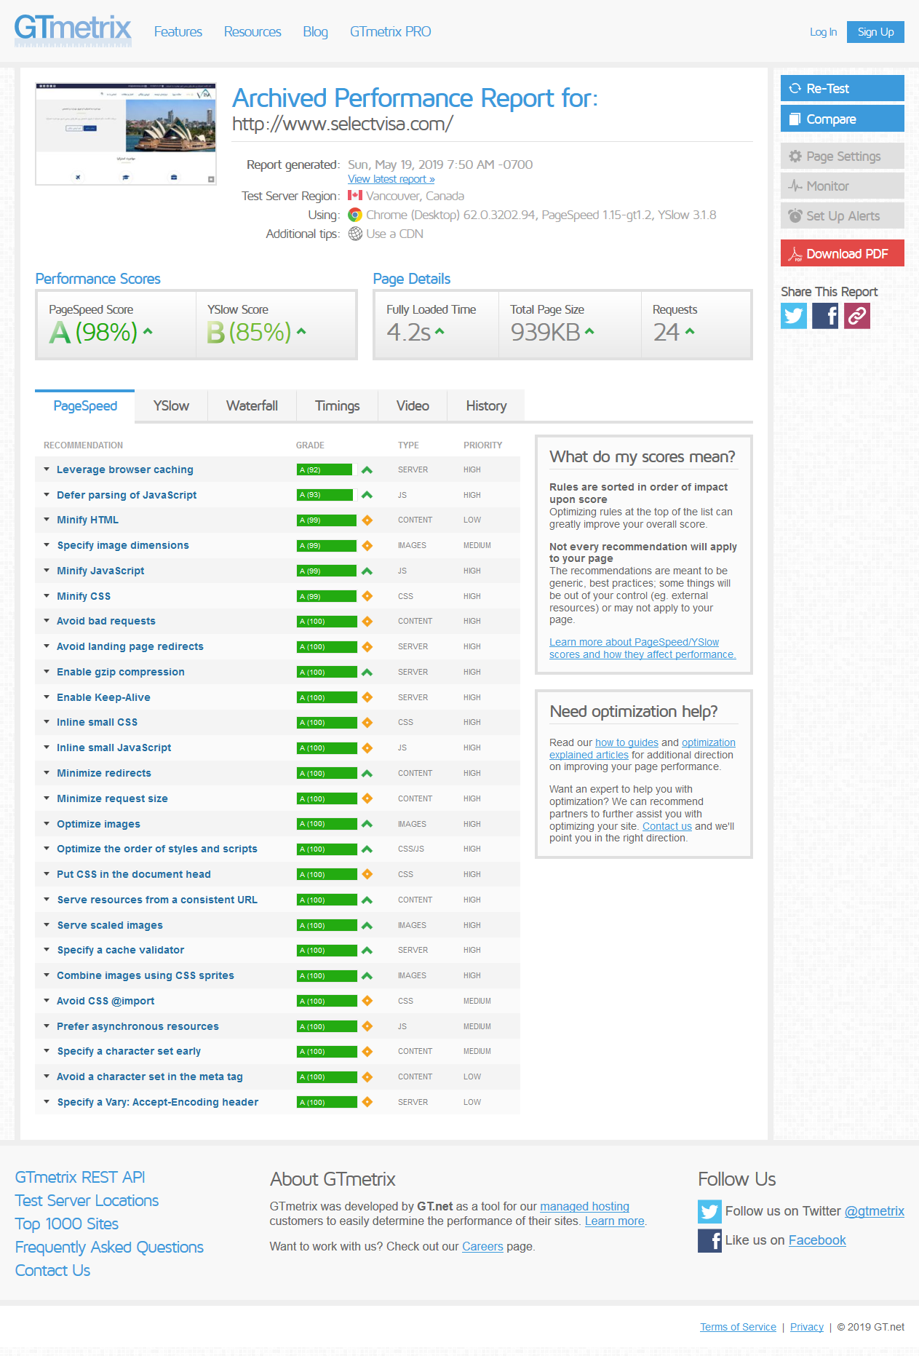Open the Features menu item

178,32
